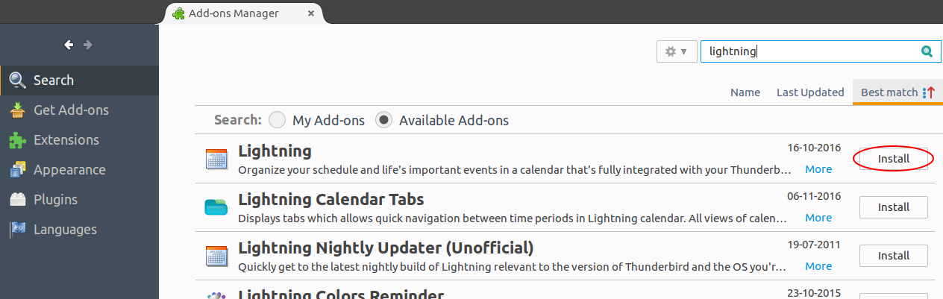The image size is (943, 299).
Task: Install Lightning Calendar Tabs add-on
Action: 893,207
